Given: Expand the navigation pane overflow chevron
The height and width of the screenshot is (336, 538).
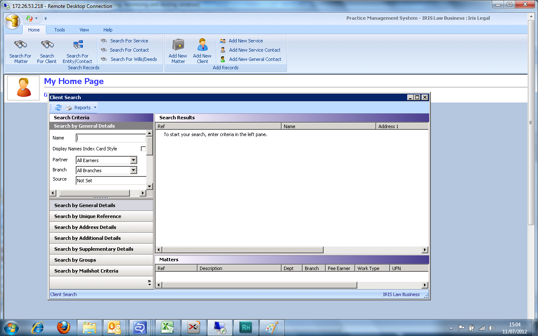Looking at the screenshot, I should coord(149,283).
